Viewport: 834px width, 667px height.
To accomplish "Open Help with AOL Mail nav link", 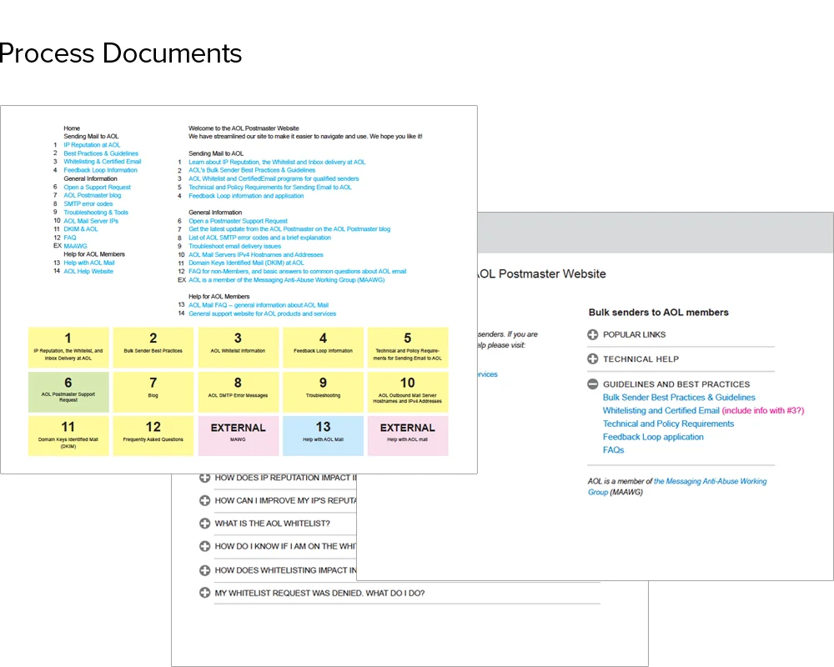I will point(89,263).
